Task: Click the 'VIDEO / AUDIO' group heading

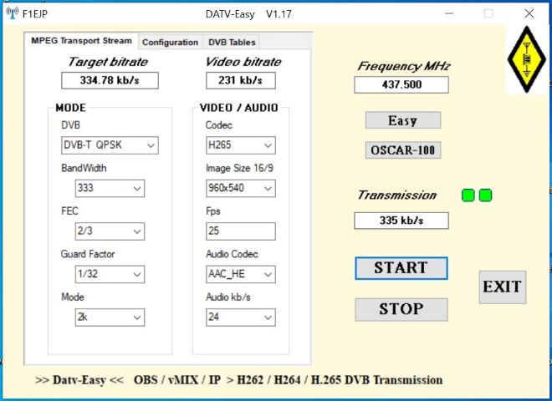Action: click(239, 108)
